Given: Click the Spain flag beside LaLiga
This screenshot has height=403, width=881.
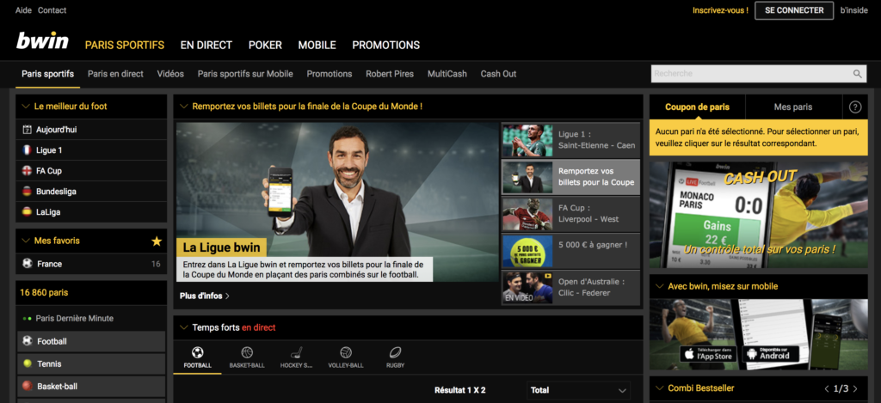Looking at the screenshot, I should click(27, 212).
